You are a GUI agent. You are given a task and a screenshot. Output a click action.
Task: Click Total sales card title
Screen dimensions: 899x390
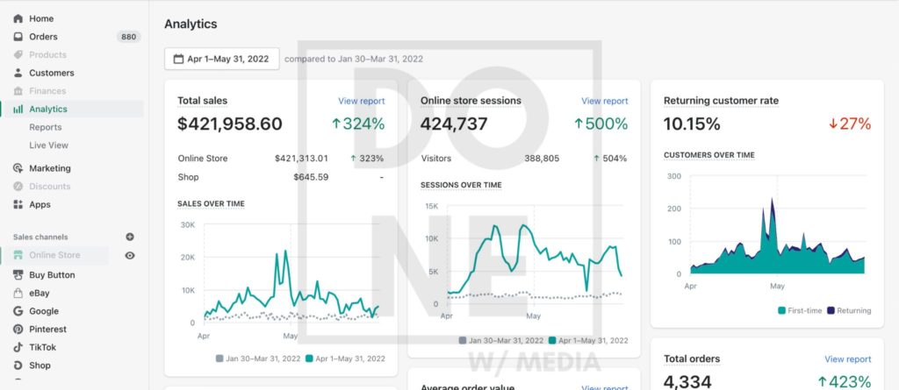point(203,101)
